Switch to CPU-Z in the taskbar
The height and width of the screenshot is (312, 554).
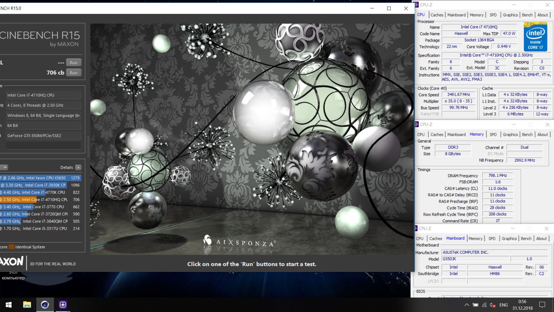coord(63,305)
